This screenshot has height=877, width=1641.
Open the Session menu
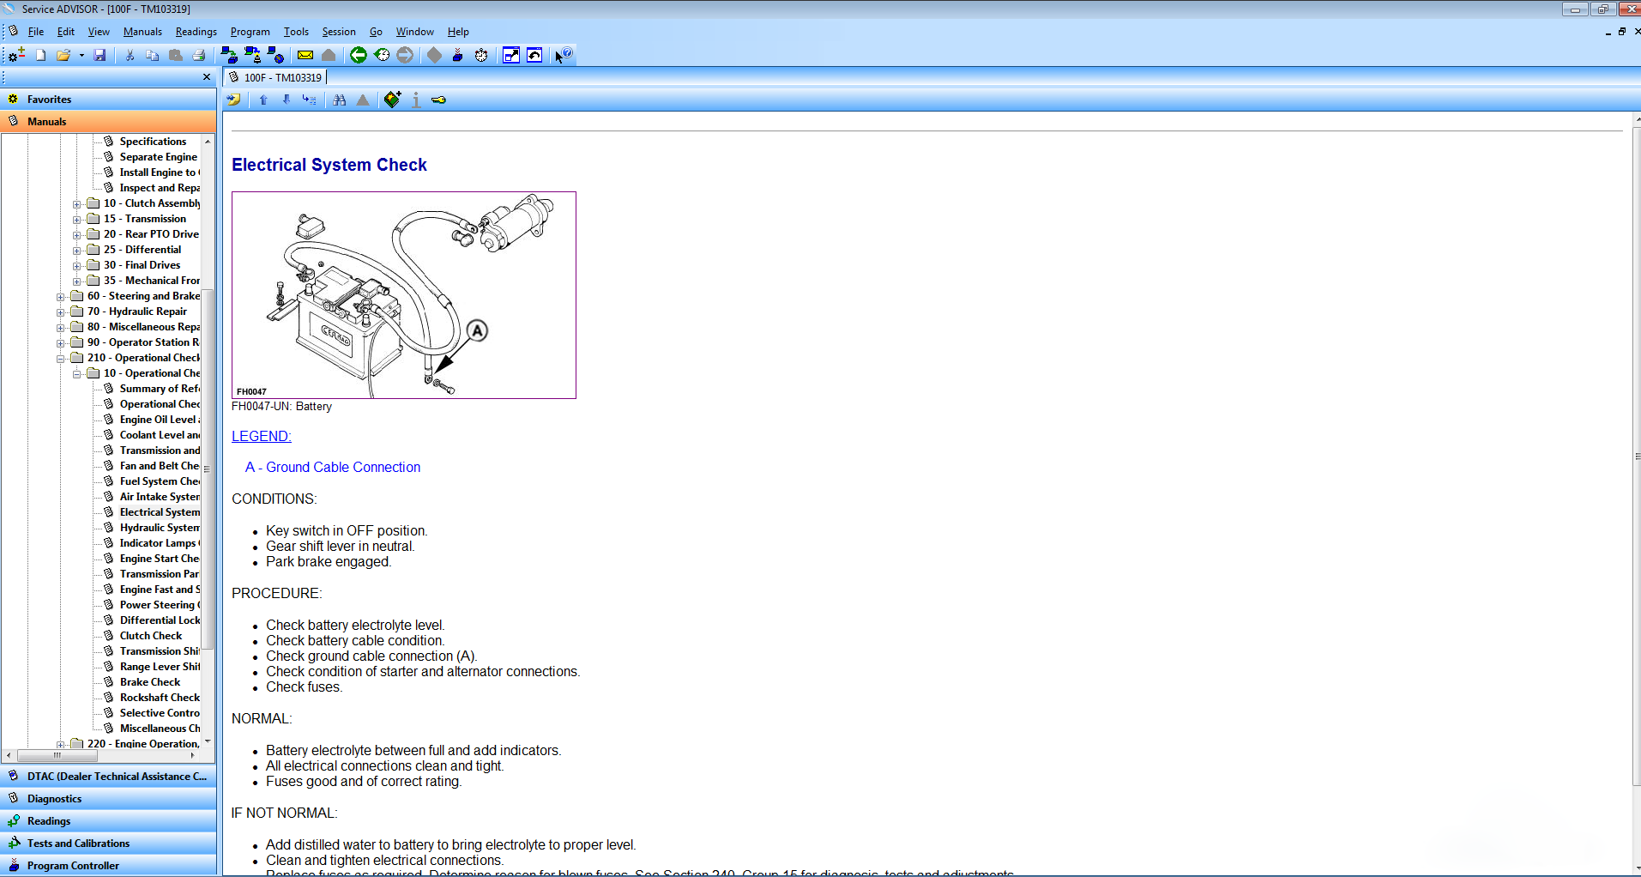coord(339,32)
